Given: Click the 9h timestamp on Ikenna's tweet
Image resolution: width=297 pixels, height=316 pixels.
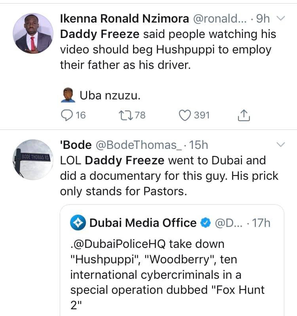Looking at the screenshot, I should tap(263, 19).
